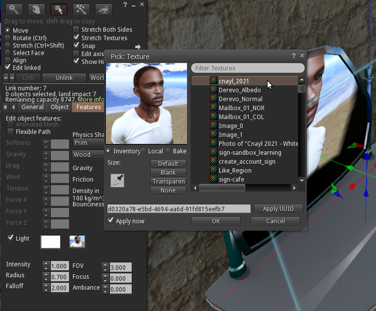Select the Move (hand) tool
The width and height of the screenshot is (376, 311).
[37, 9]
